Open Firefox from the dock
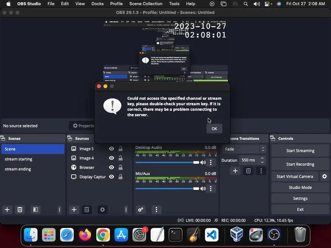The width and height of the screenshot is (331, 248). coord(85,235)
